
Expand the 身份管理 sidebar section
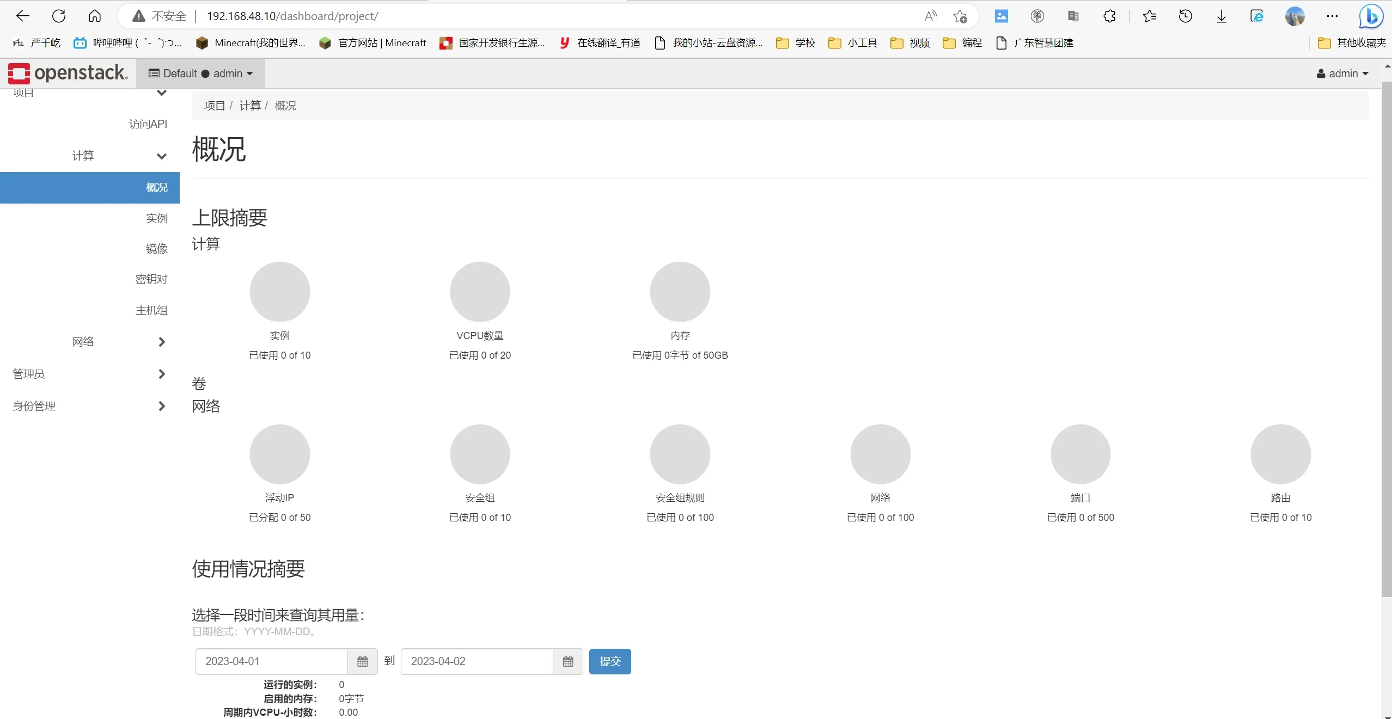pos(90,406)
